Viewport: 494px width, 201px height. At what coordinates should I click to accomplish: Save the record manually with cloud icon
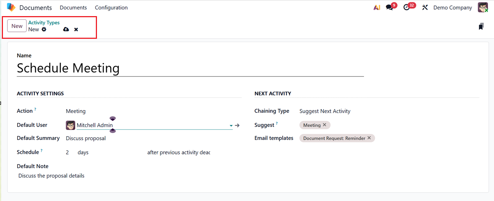click(x=66, y=29)
